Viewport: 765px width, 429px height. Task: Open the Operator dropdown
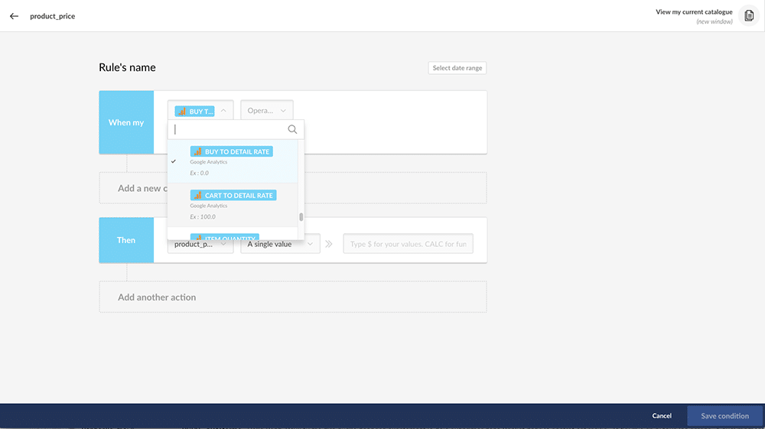[267, 111]
